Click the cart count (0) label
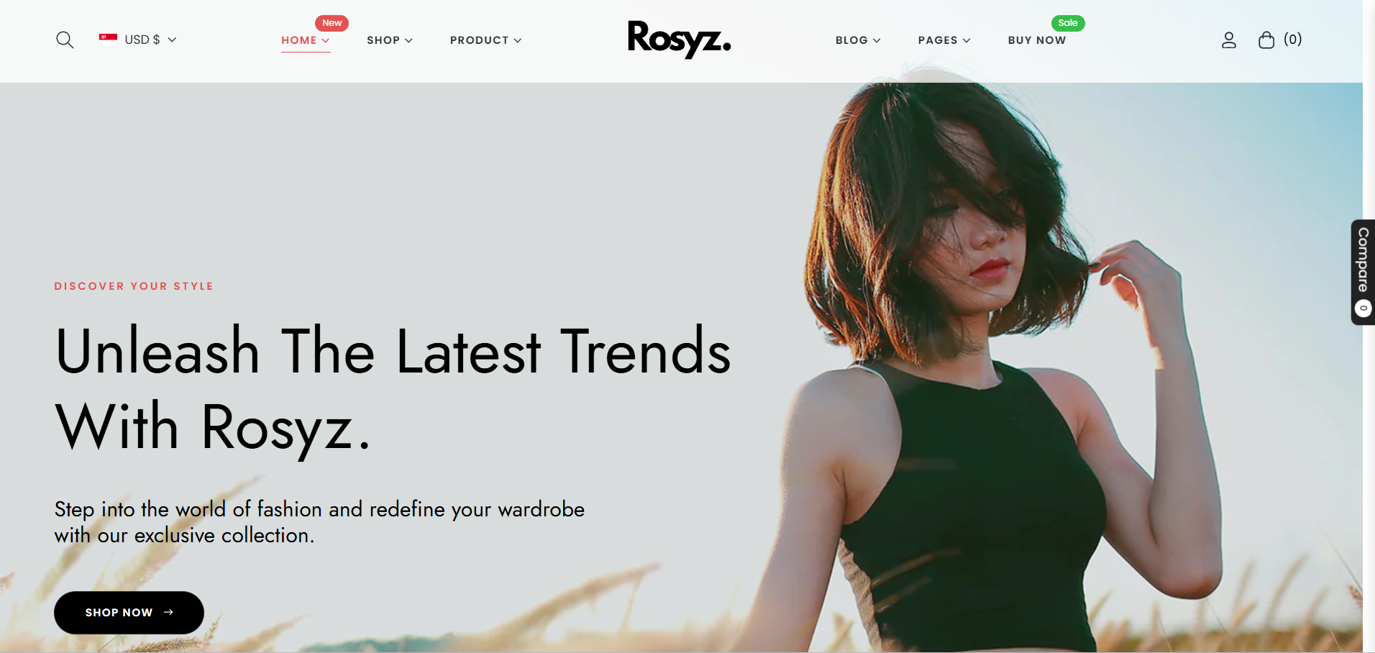Image resolution: width=1375 pixels, height=653 pixels. 1293,40
